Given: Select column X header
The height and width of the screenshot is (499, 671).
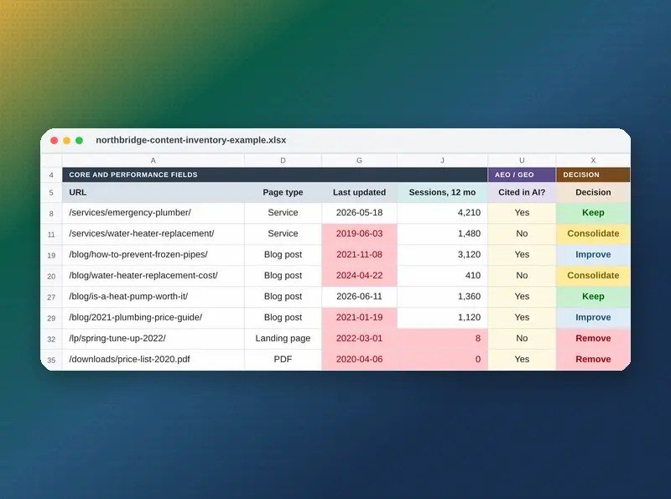Looking at the screenshot, I should pyautogui.click(x=593, y=160).
